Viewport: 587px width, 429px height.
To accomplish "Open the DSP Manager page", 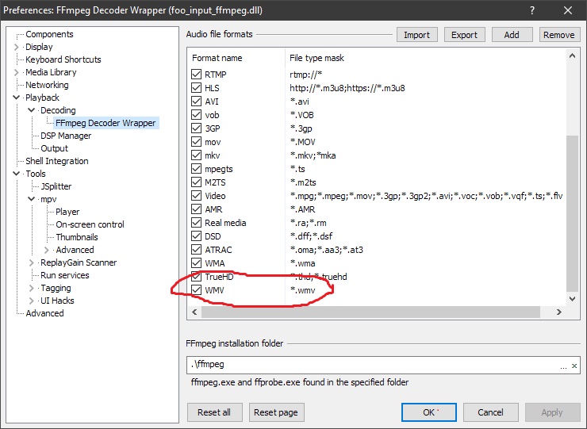I will [x=65, y=136].
